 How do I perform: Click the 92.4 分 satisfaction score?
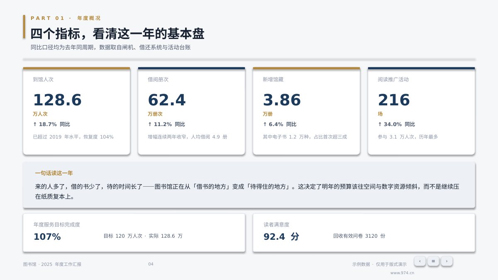coord(281,237)
